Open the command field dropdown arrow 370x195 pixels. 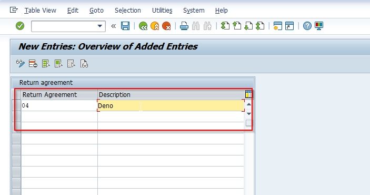100,26
